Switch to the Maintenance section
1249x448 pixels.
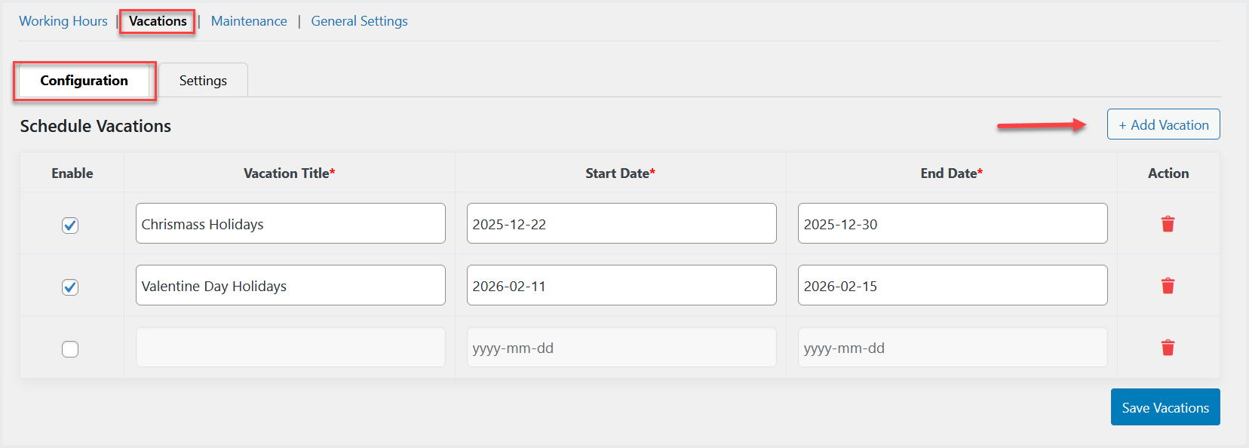click(249, 21)
